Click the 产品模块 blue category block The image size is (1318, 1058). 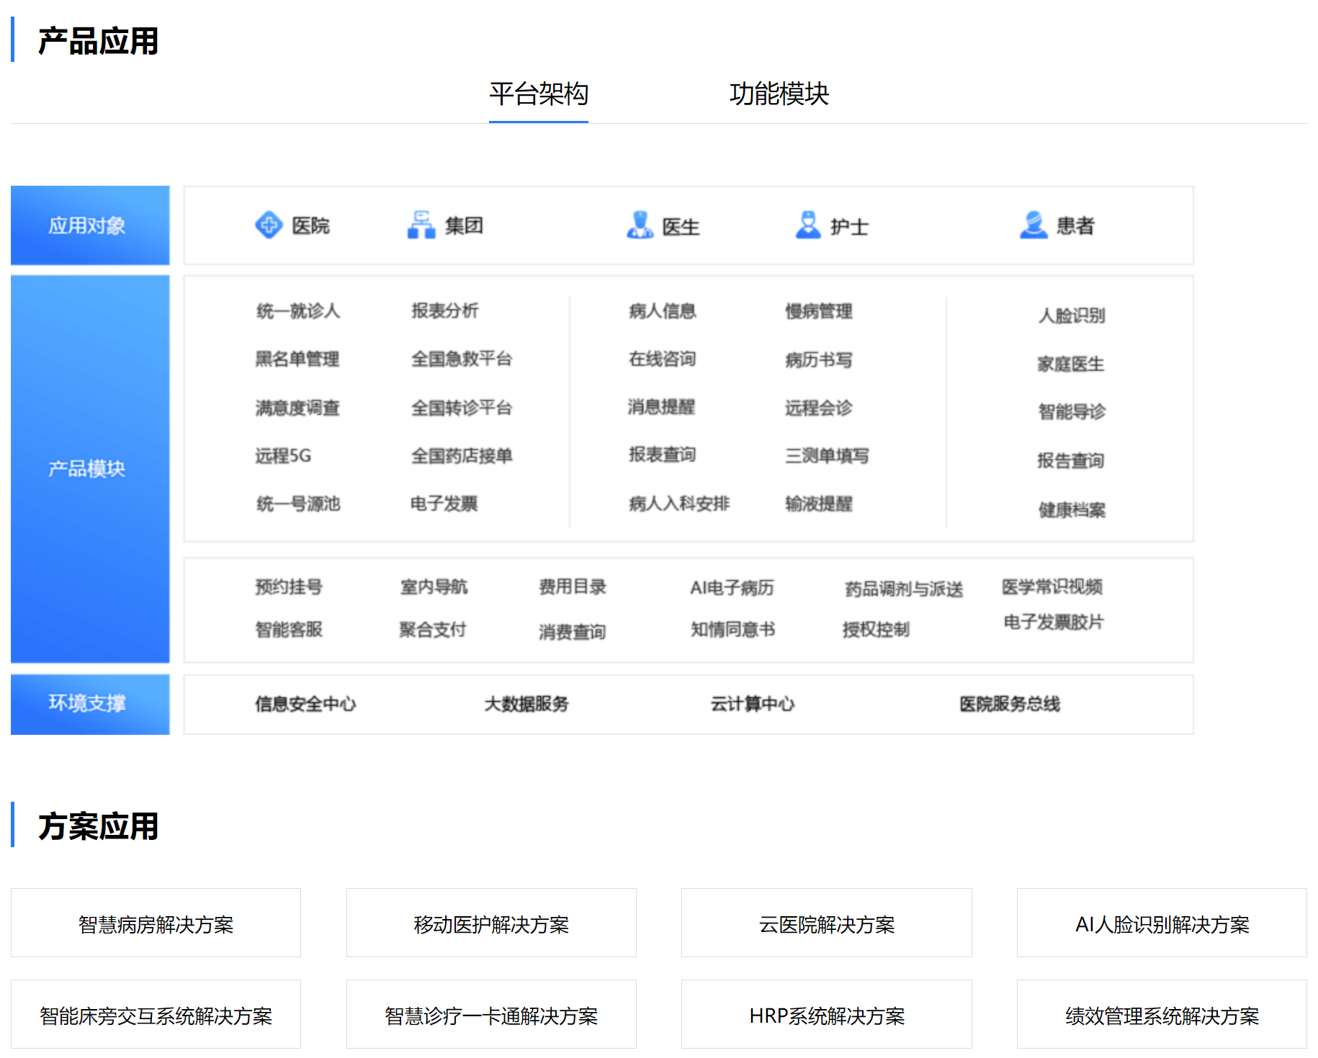tap(90, 469)
